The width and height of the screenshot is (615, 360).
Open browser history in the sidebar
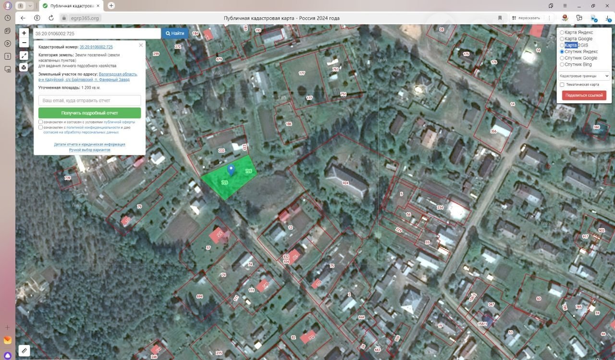pyautogui.click(x=8, y=18)
